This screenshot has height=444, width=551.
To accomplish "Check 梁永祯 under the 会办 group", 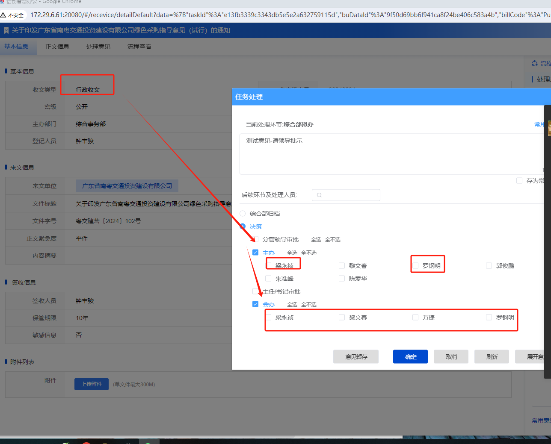I will point(268,318).
